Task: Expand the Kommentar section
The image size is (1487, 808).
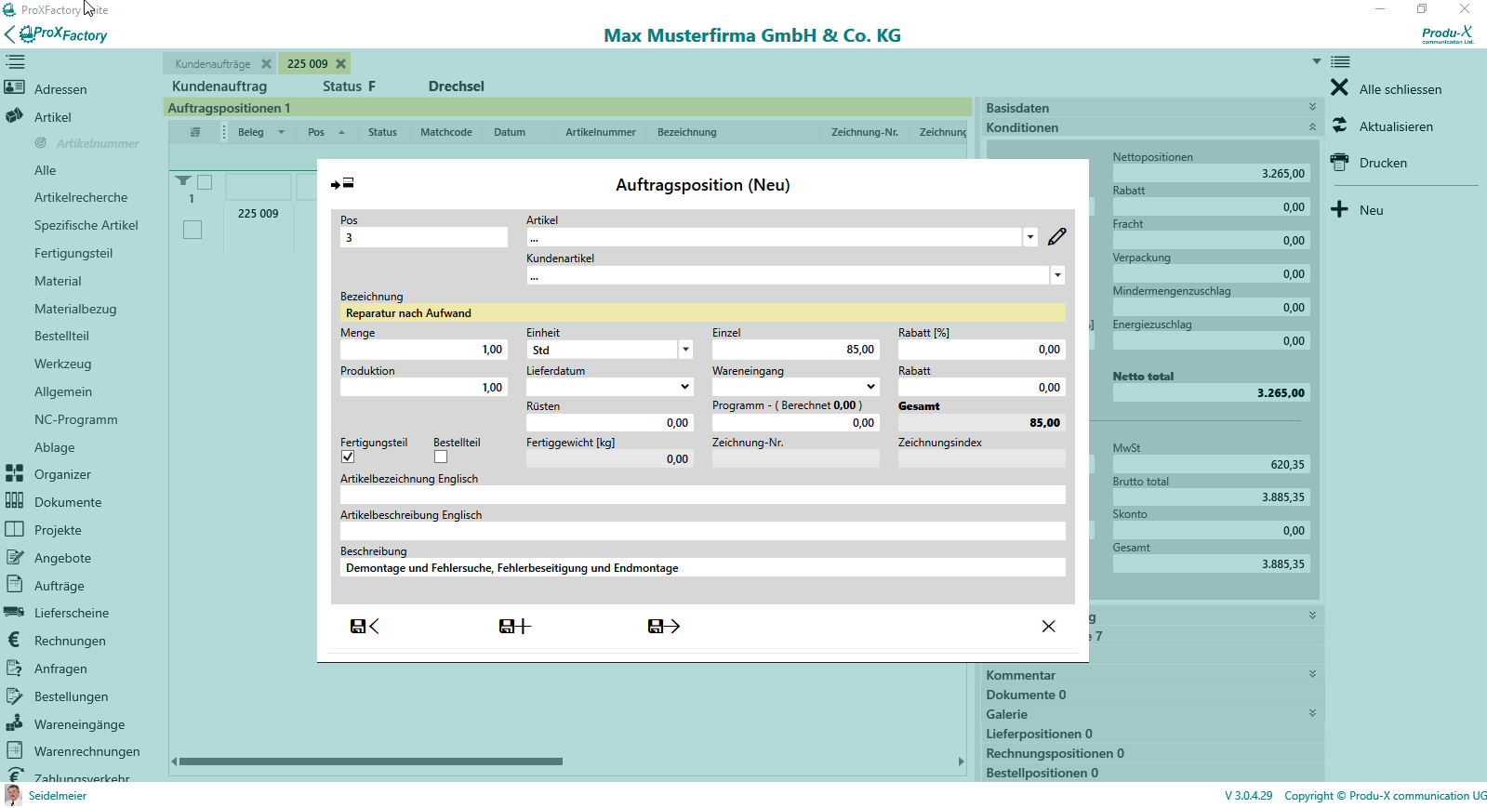Action: [1312, 675]
